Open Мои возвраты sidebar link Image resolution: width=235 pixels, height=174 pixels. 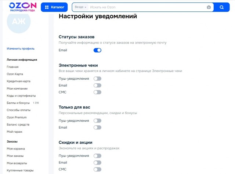(17, 163)
